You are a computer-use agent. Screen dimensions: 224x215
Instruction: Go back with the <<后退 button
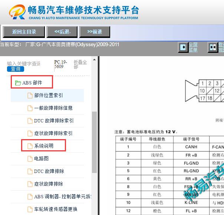point(62,32)
